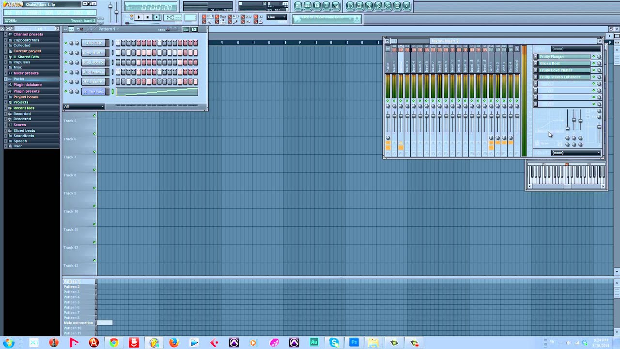Open the Fruity Flanger slot dropdown arrow
620x349 pixels.
point(536,57)
